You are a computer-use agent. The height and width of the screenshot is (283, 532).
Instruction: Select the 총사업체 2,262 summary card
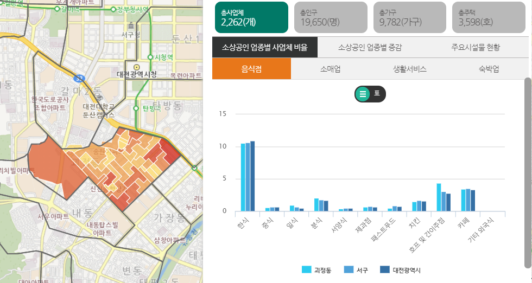(251, 17)
